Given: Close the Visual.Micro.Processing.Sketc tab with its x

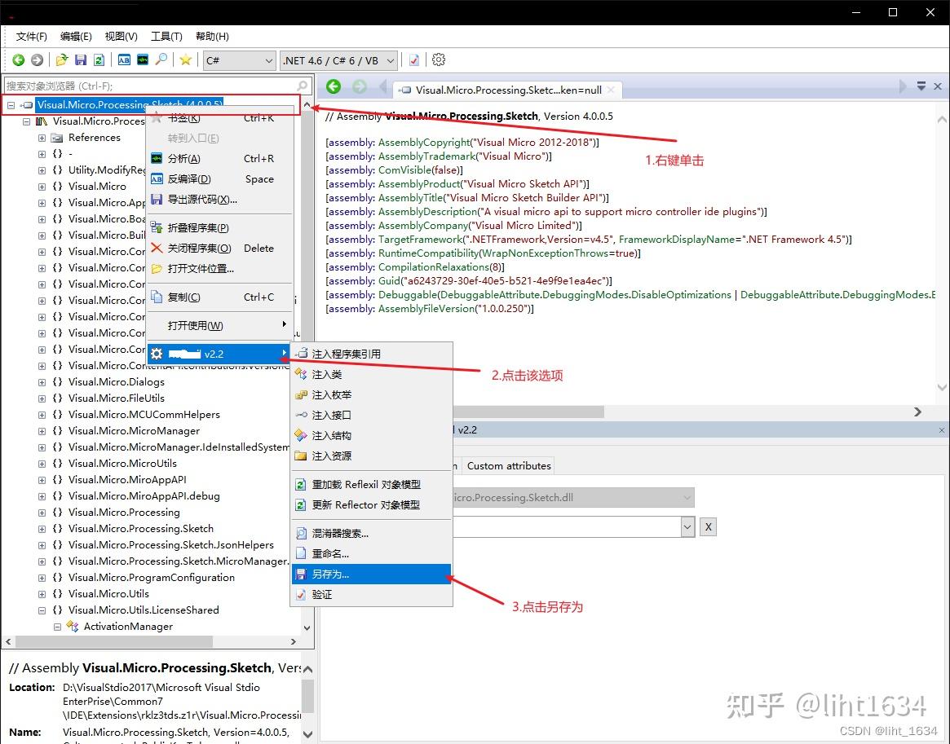Looking at the screenshot, I should [611, 90].
